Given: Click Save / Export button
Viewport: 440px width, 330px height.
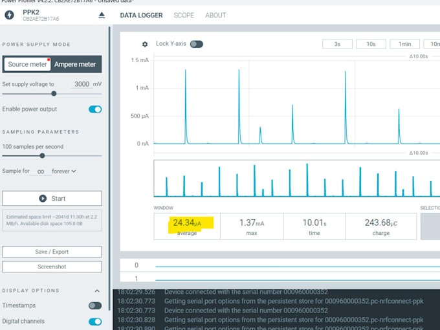Looking at the screenshot, I should pos(52,252).
